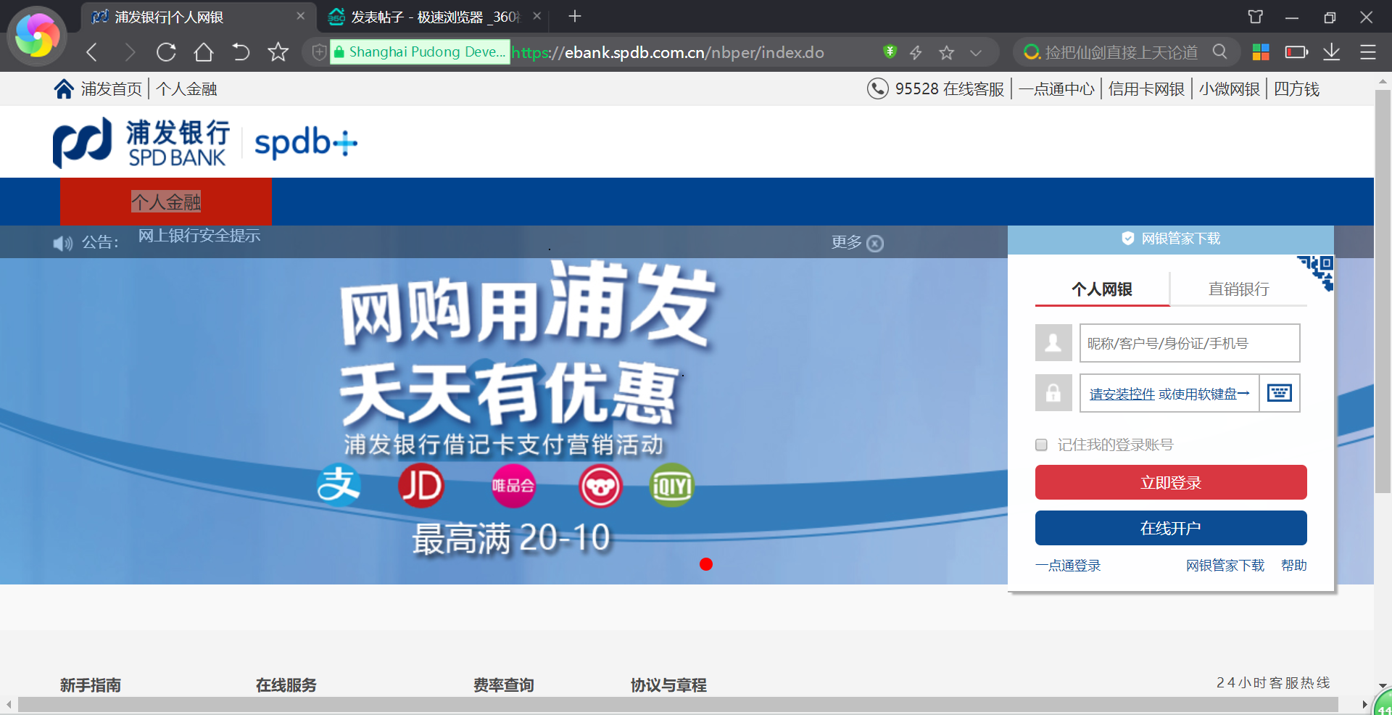The width and height of the screenshot is (1392, 715).
Task: Close the 发表帖子 tab
Action: point(536,16)
